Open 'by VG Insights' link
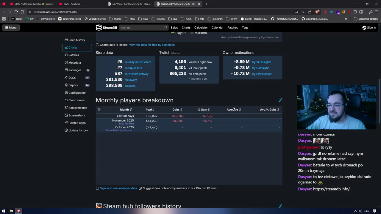Image resolution: width=381 pixels, height=214 pixels. (262, 62)
